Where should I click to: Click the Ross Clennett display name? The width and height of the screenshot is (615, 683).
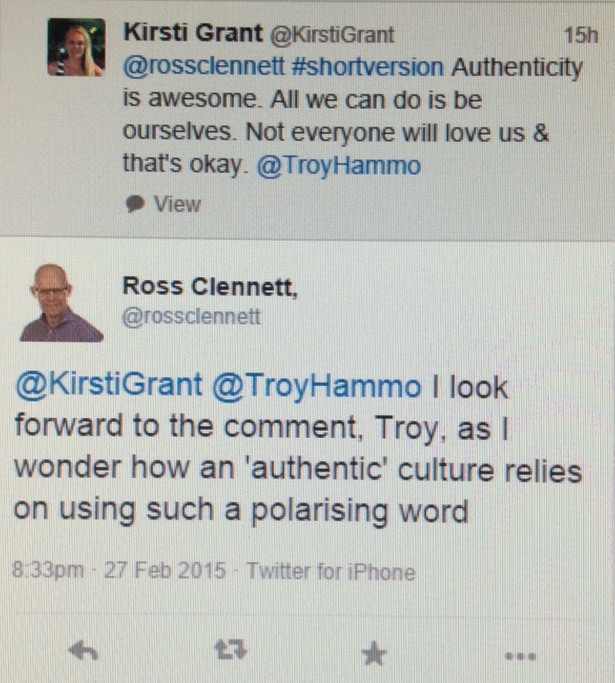click(210, 286)
